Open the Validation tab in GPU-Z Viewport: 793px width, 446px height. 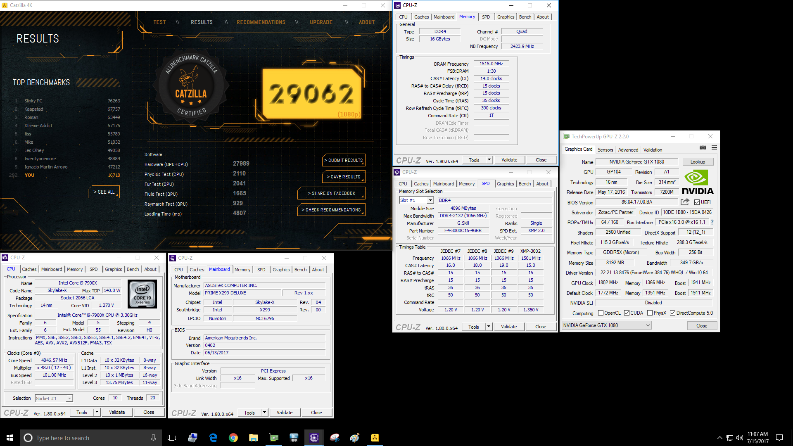coord(653,150)
